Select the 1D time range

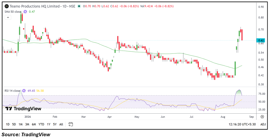(8, 124)
